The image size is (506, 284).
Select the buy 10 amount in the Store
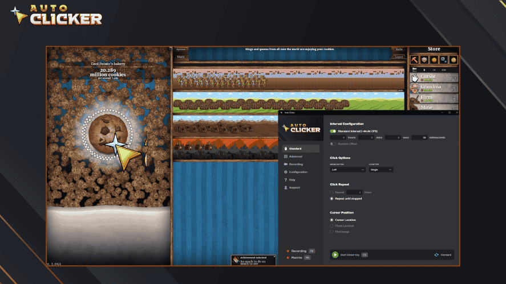tap(434, 69)
